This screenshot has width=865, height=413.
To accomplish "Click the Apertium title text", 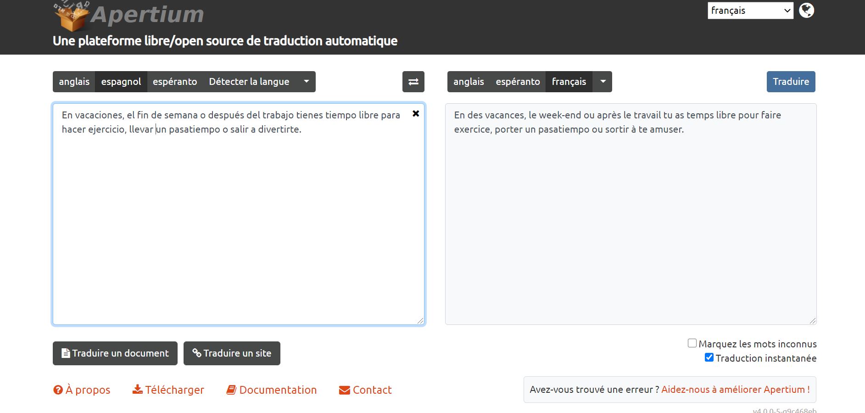I will click(147, 14).
